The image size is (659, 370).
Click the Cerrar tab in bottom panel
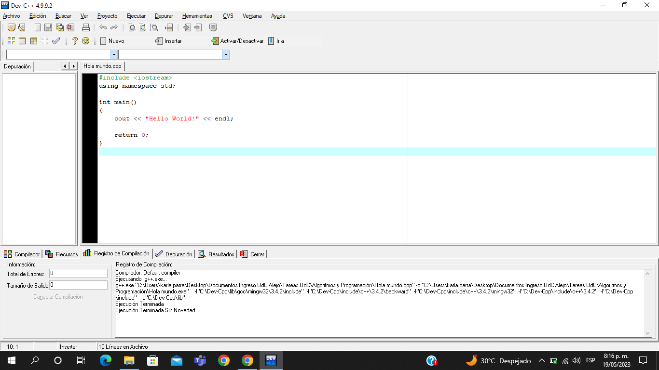click(252, 254)
